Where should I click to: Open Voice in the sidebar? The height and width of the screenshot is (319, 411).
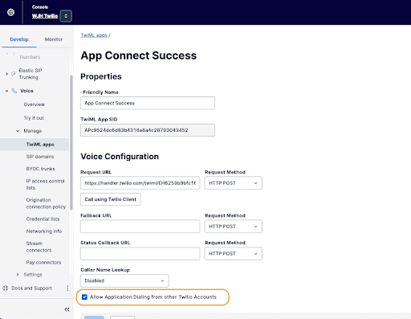click(26, 91)
